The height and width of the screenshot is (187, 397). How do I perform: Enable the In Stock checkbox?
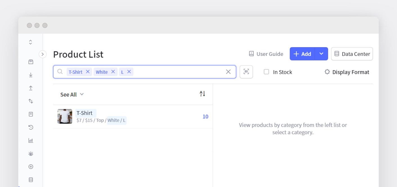[266, 72]
